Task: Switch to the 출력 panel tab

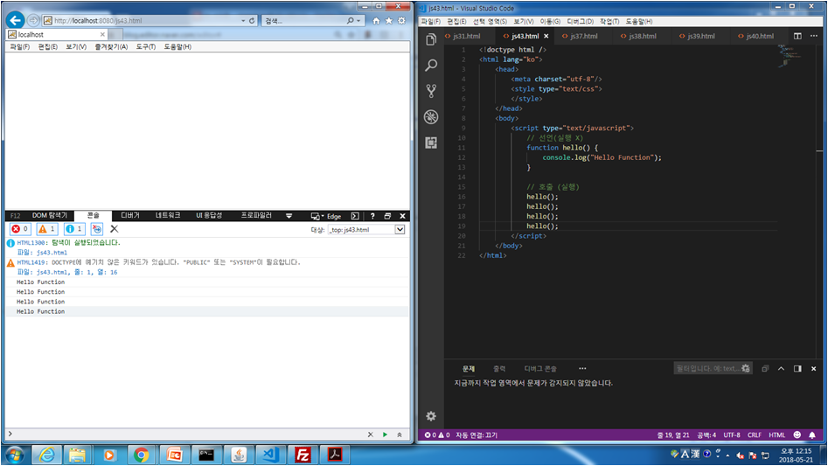Action: (499, 368)
